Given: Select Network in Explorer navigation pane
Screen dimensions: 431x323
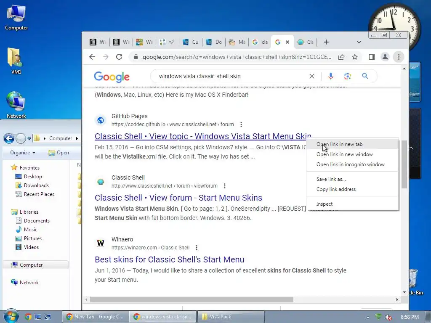Looking at the screenshot, I should point(25,282).
